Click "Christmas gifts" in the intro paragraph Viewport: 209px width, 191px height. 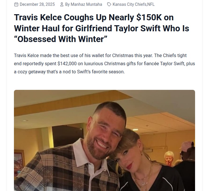click(x=143, y=63)
